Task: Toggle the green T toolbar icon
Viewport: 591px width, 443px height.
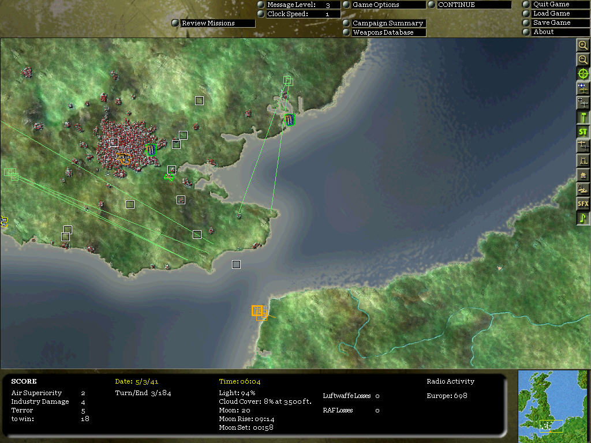Action: 583,117
